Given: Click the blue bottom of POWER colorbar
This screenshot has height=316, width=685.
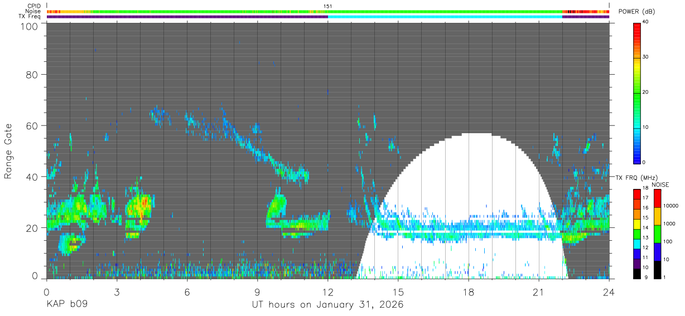Looking at the screenshot, I should tap(637, 155).
